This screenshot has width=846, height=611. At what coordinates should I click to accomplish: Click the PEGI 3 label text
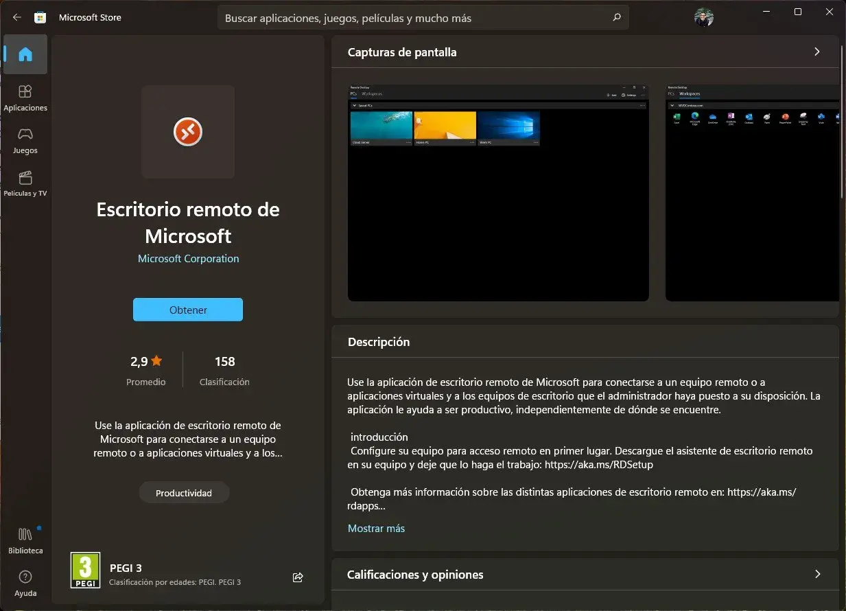pyautogui.click(x=126, y=568)
